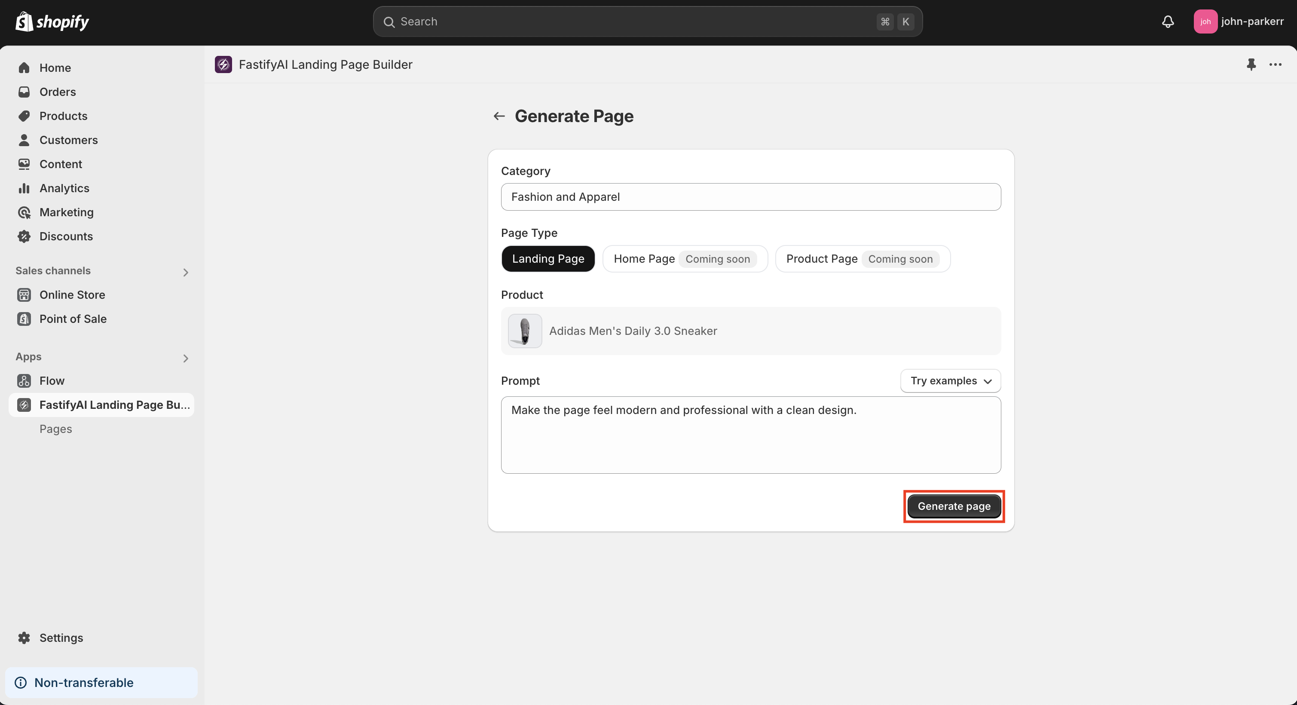The height and width of the screenshot is (705, 1297).
Task: Open the Flow app label
Action: point(52,381)
